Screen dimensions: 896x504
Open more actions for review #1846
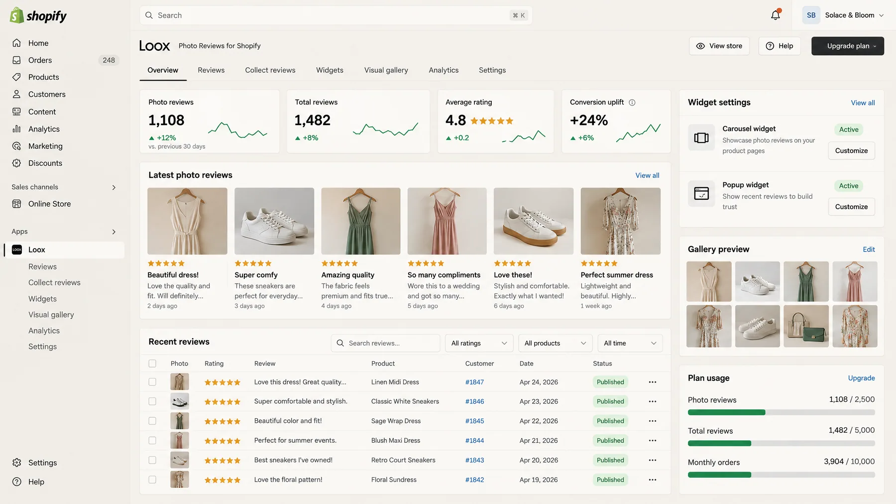click(653, 401)
